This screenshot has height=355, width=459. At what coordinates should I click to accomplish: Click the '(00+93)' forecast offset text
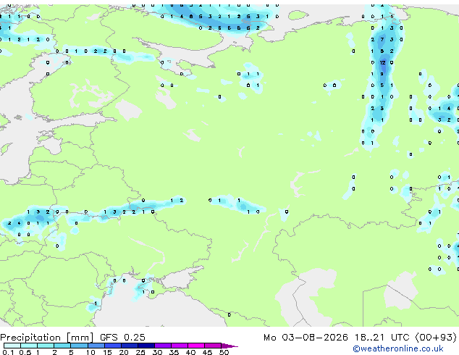(436, 338)
